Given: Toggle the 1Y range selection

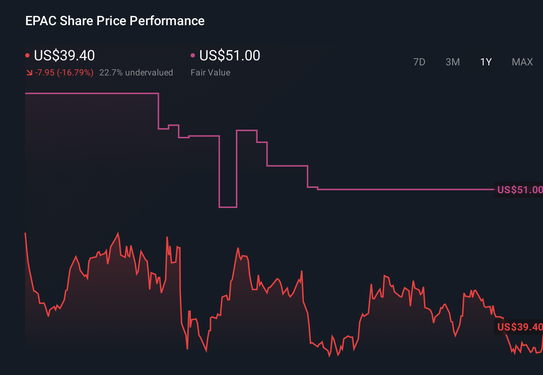Looking at the screenshot, I should tap(485, 62).
